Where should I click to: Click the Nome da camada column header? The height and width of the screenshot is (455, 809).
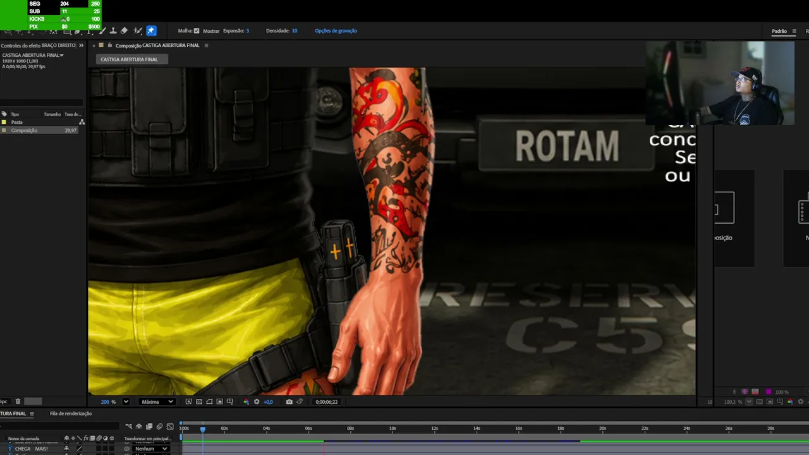click(23, 439)
